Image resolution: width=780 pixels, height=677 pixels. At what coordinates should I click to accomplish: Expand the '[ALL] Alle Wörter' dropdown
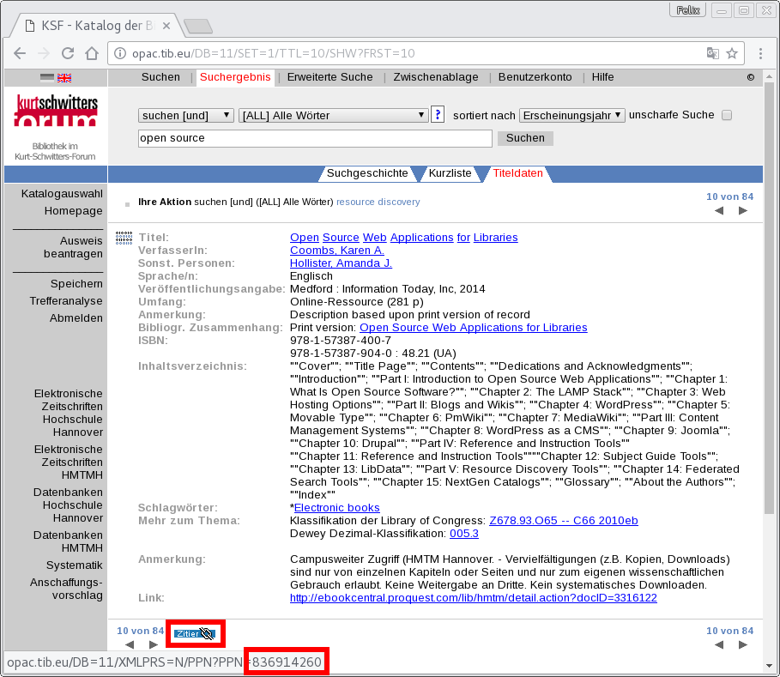tap(333, 115)
